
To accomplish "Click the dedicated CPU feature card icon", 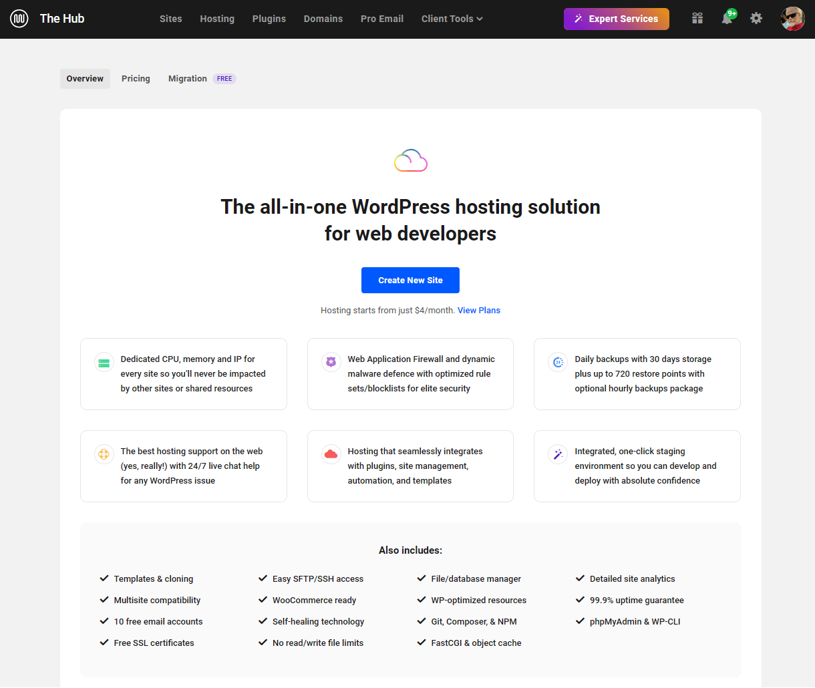I will click(104, 362).
